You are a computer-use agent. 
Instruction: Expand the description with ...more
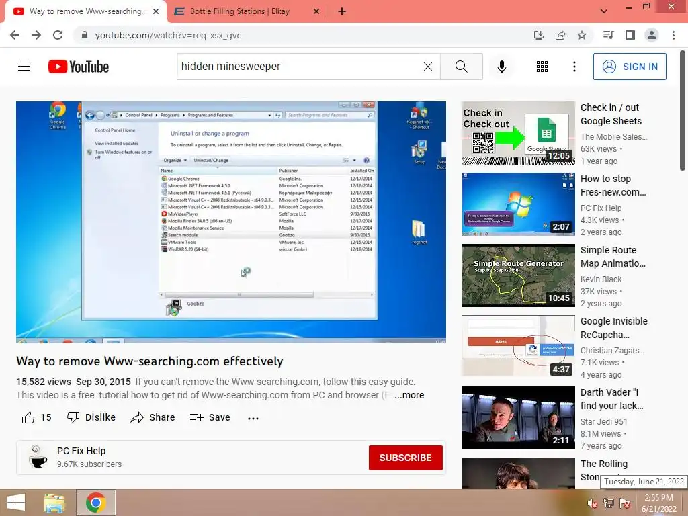pos(409,395)
